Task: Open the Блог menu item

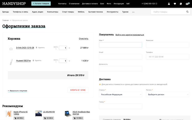Action: [102, 4]
